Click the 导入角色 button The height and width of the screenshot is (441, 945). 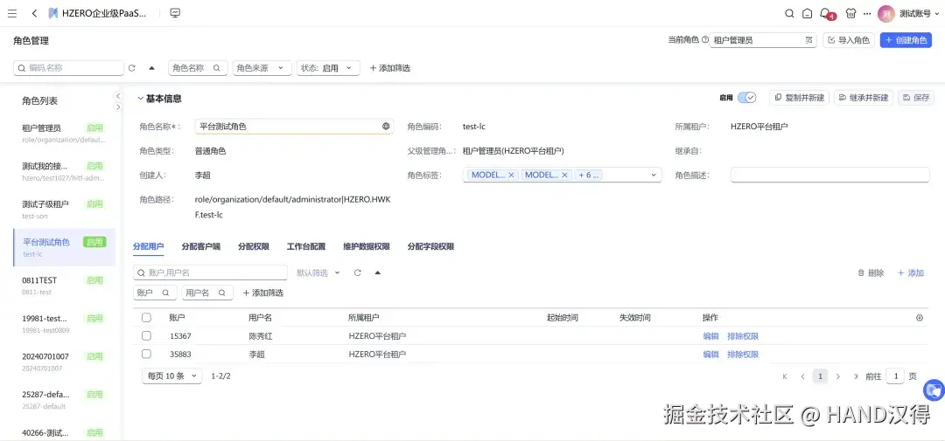(x=849, y=40)
